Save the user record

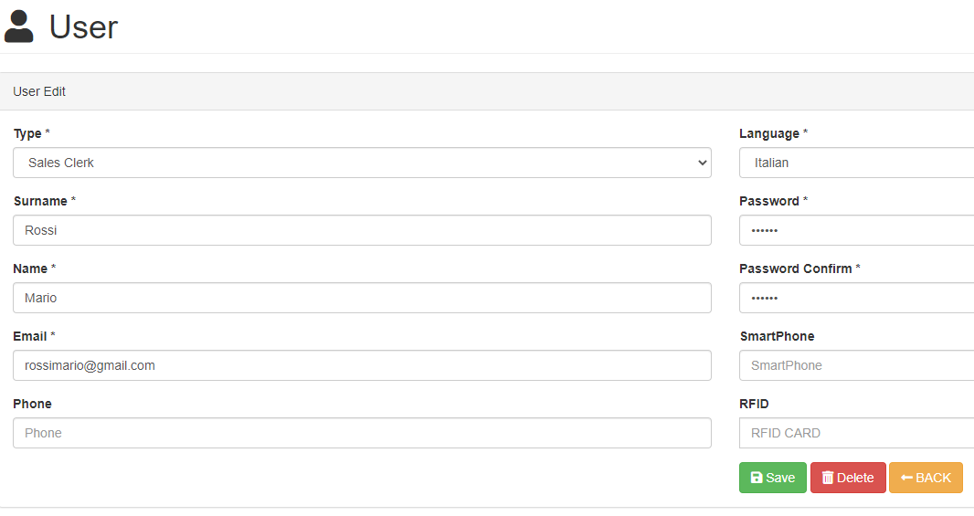pos(773,478)
